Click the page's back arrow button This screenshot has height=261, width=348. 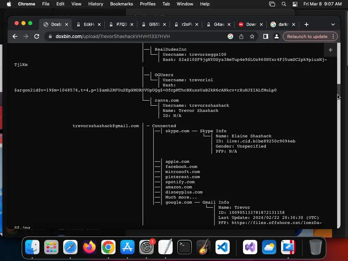point(331,50)
